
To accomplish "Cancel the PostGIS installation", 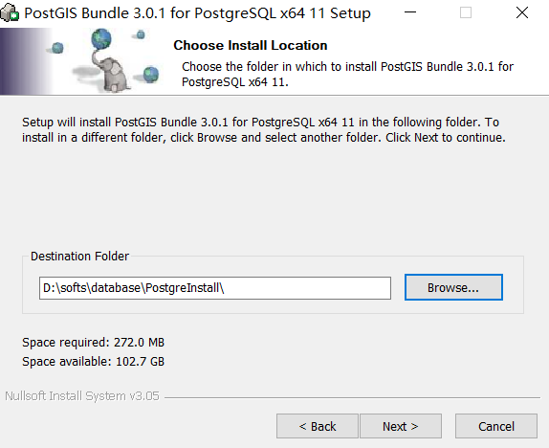I will (x=496, y=426).
